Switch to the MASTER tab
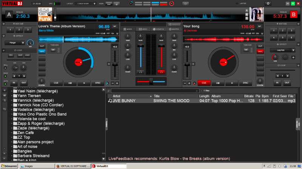Screen dimensions: 302x169 (x=174, y=29)
